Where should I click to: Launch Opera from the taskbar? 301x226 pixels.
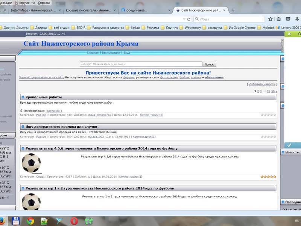(x=74, y=221)
